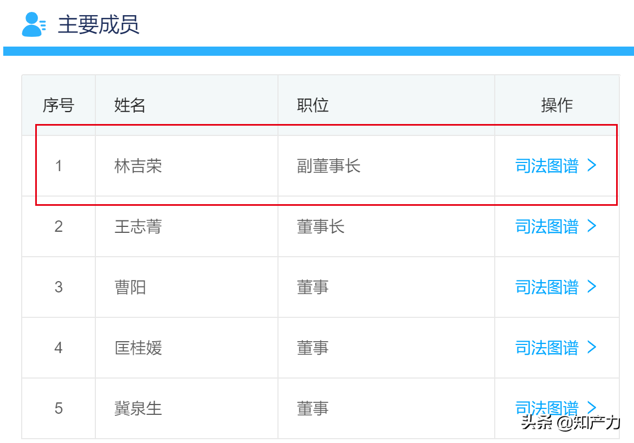
Task: Click the chevron arrow in 王志菁's row
Action: tap(592, 225)
